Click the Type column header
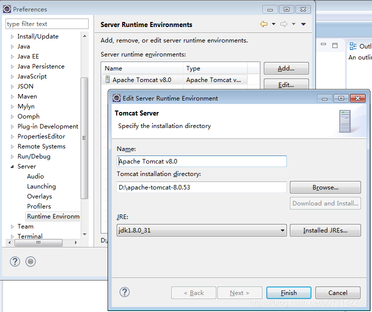372x312 pixels. pyautogui.click(x=215, y=68)
